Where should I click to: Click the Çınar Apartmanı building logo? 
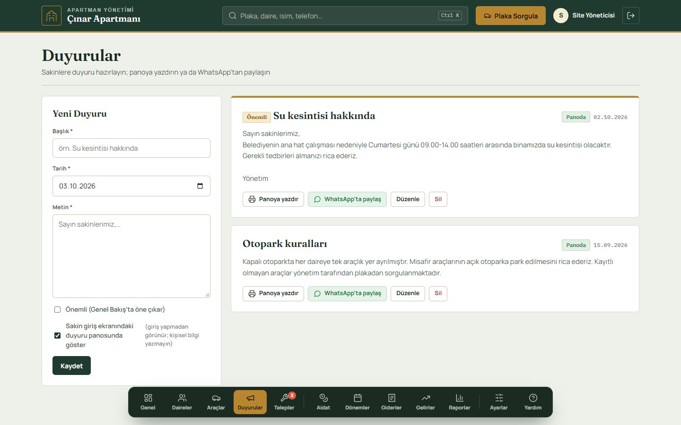(x=52, y=16)
